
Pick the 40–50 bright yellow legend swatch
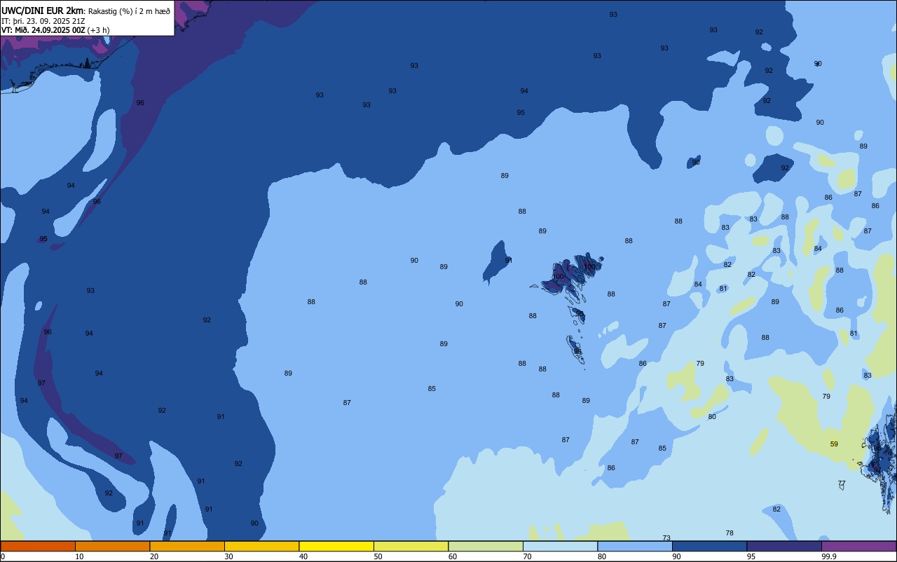[336, 546]
